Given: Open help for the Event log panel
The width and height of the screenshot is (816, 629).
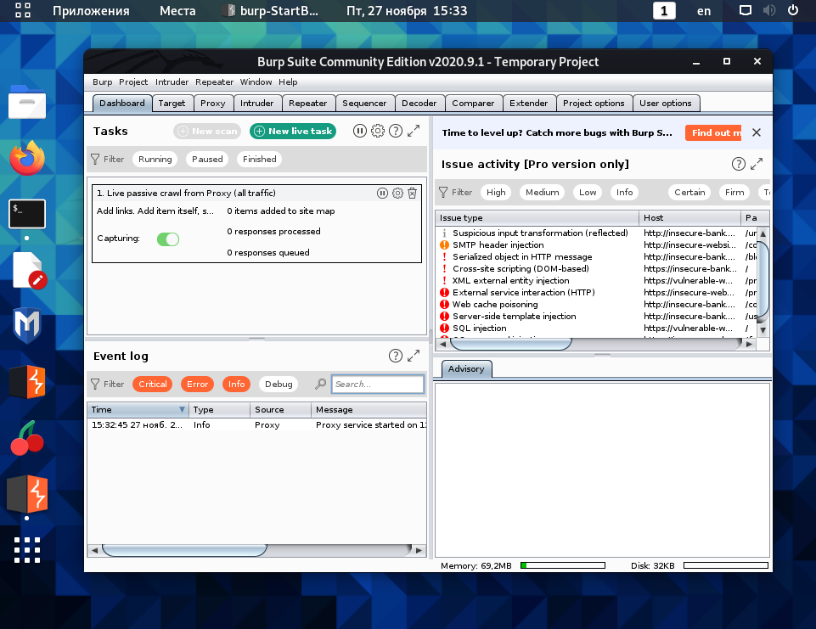Looking at the screenshot, I should coord(396,356).
